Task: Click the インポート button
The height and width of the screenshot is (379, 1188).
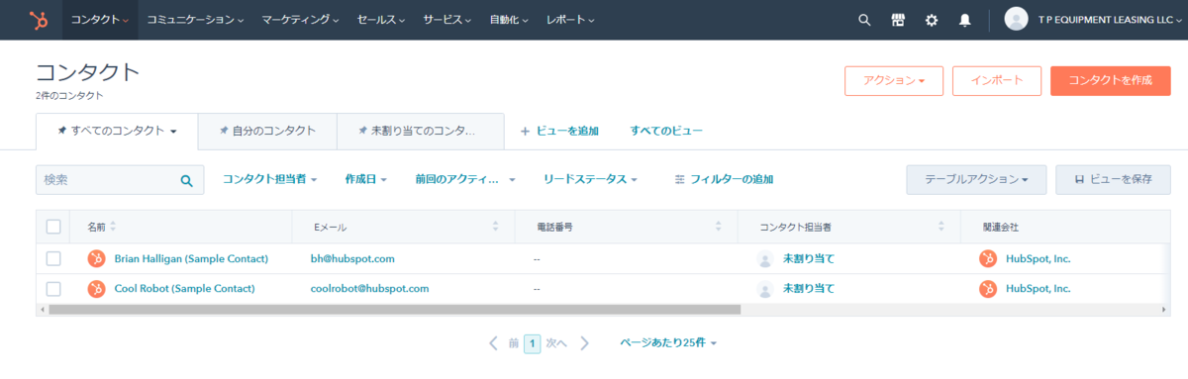Action: click(996, 81)
